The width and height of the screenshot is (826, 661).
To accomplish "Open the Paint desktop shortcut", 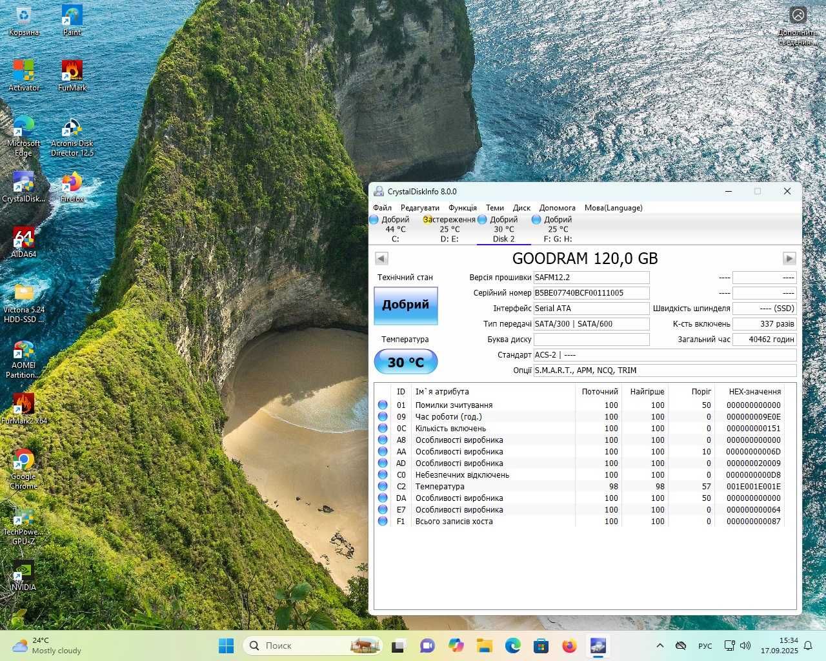I will pos(72,21).
